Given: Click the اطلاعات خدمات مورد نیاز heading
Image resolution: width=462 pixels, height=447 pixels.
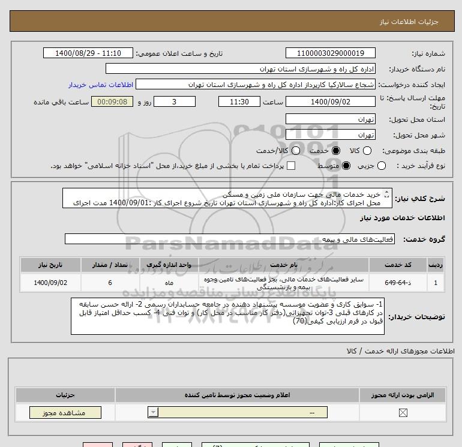Looking at the screenshot, I should click(402, 218).
